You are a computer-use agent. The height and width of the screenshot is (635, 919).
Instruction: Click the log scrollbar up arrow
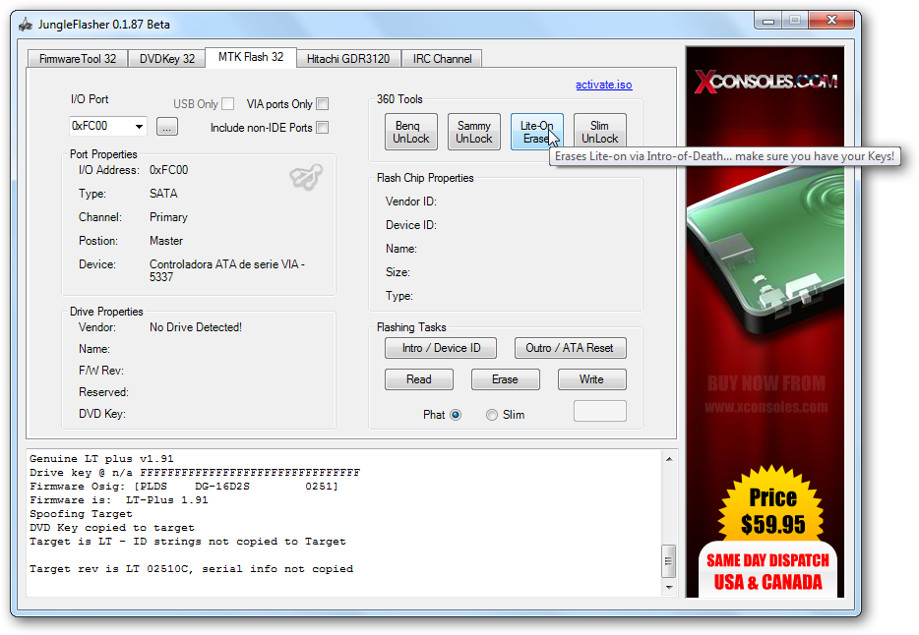coord(669,459)
